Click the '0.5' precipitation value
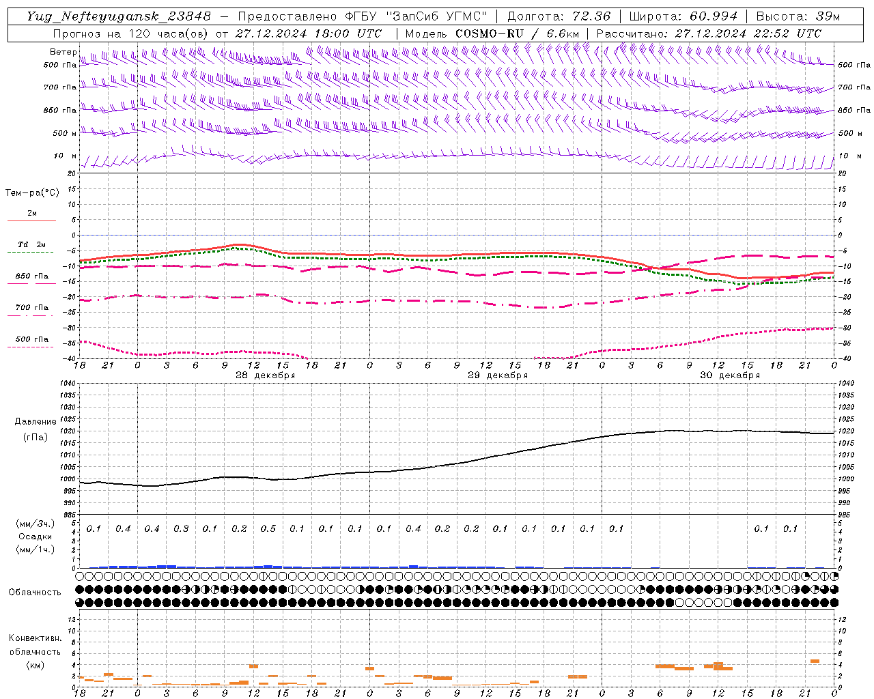 pos(268,528)
